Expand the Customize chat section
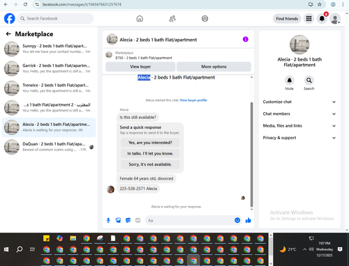This screenshot has width=349, height=266. 299,102
